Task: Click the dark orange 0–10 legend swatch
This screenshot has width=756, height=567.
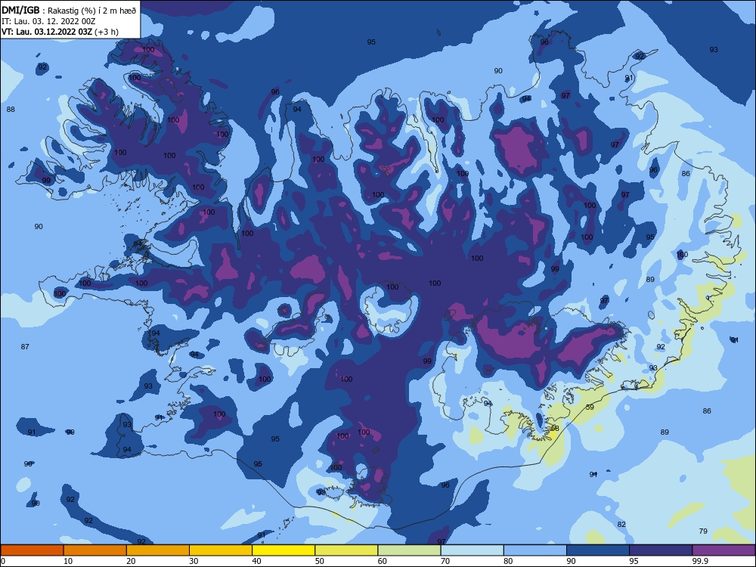Action: pyautogui.click(x=32, y=550)
